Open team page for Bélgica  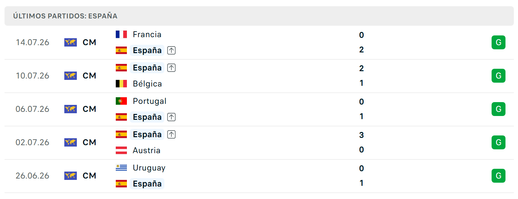147,84
